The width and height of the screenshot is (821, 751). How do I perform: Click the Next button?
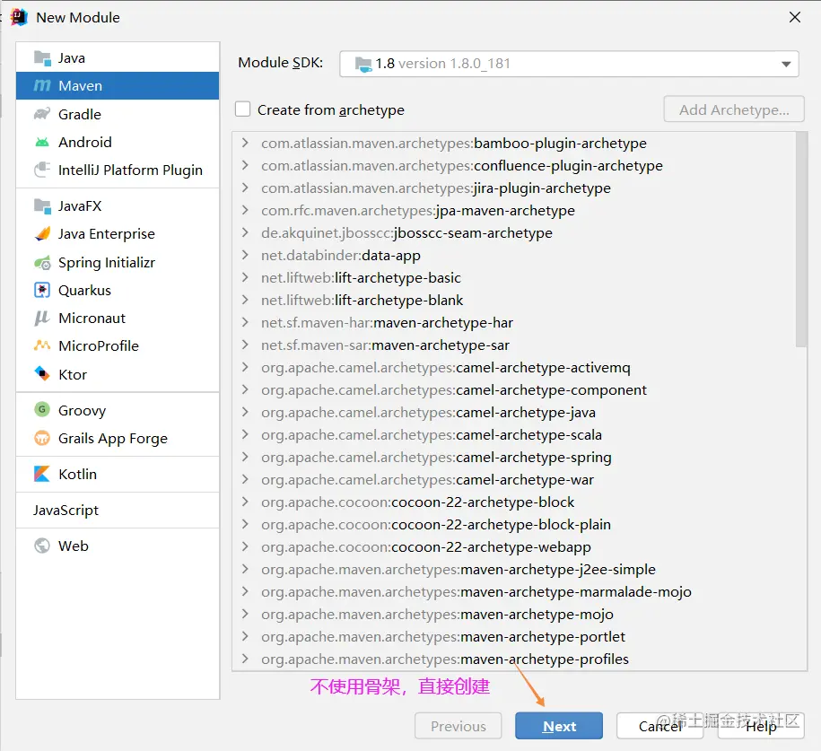pyautogui.click(x=559, y=726)
